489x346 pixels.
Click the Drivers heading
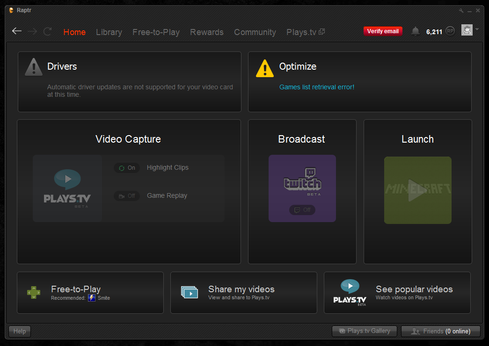pyautogui.click(x=62, y=66)
